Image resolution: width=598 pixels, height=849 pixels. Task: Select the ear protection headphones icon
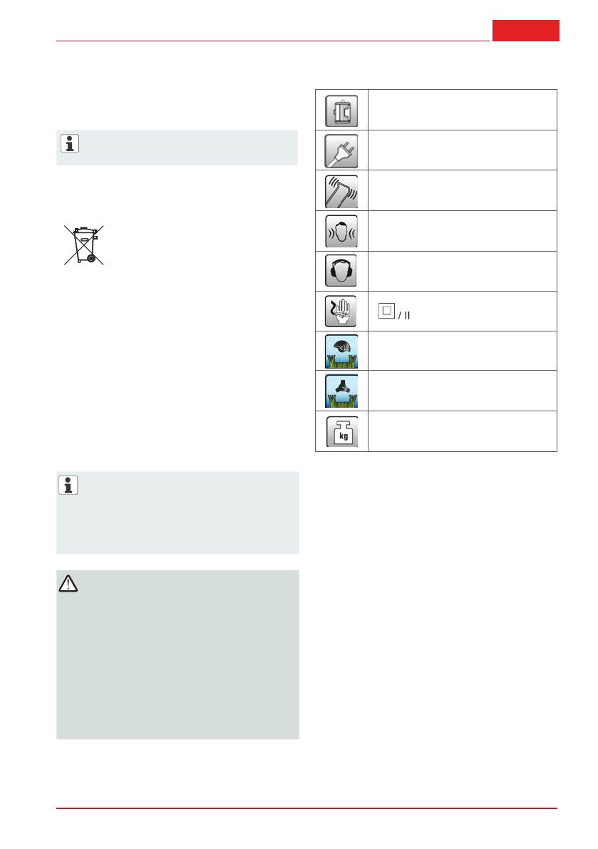click(x=341, y=271)
